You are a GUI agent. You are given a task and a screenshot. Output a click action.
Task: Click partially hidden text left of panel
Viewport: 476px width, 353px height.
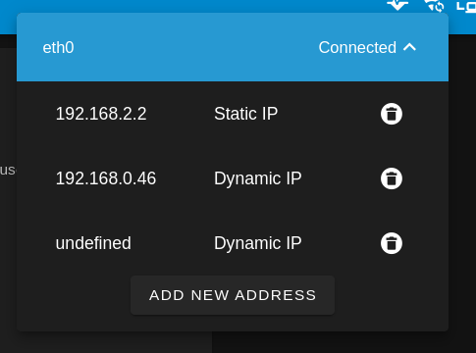point(8,170)
